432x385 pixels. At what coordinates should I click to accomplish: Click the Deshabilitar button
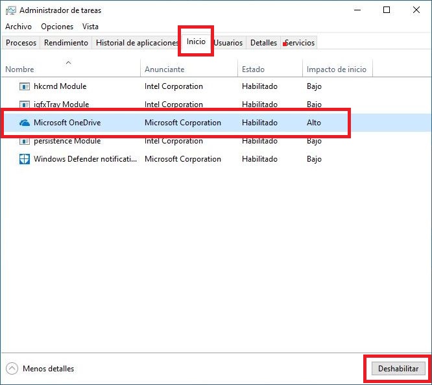(x=398, y=369)
